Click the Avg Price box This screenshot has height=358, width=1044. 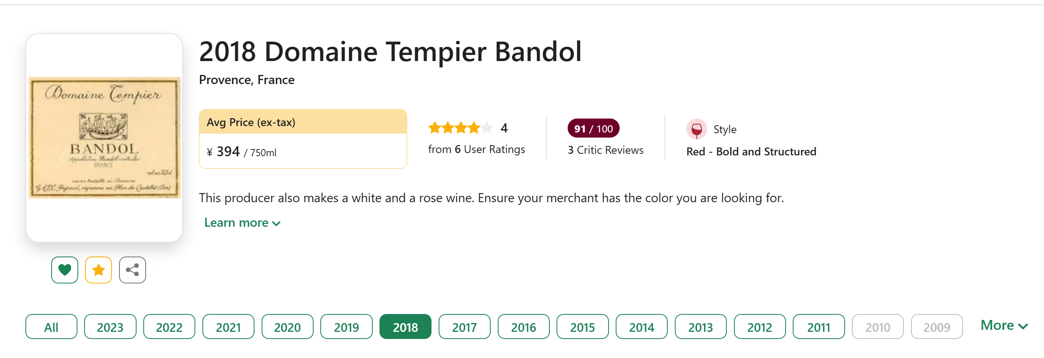pos(303,139)
